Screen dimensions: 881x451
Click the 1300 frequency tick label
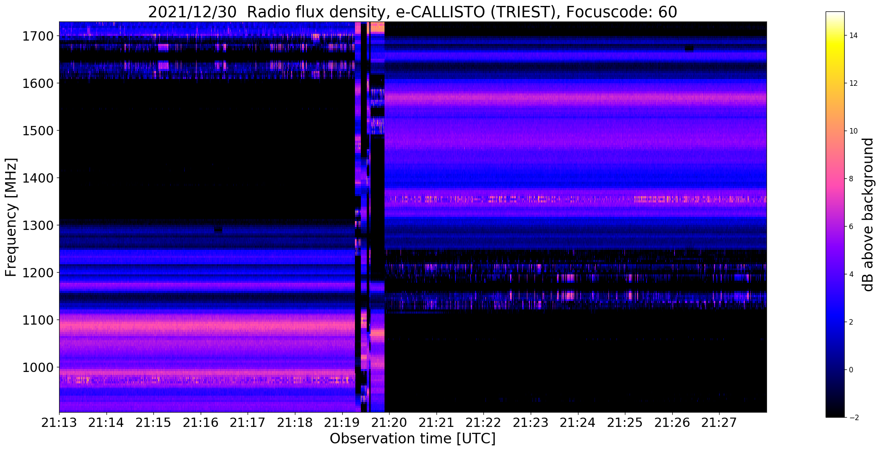click(38, 226)
